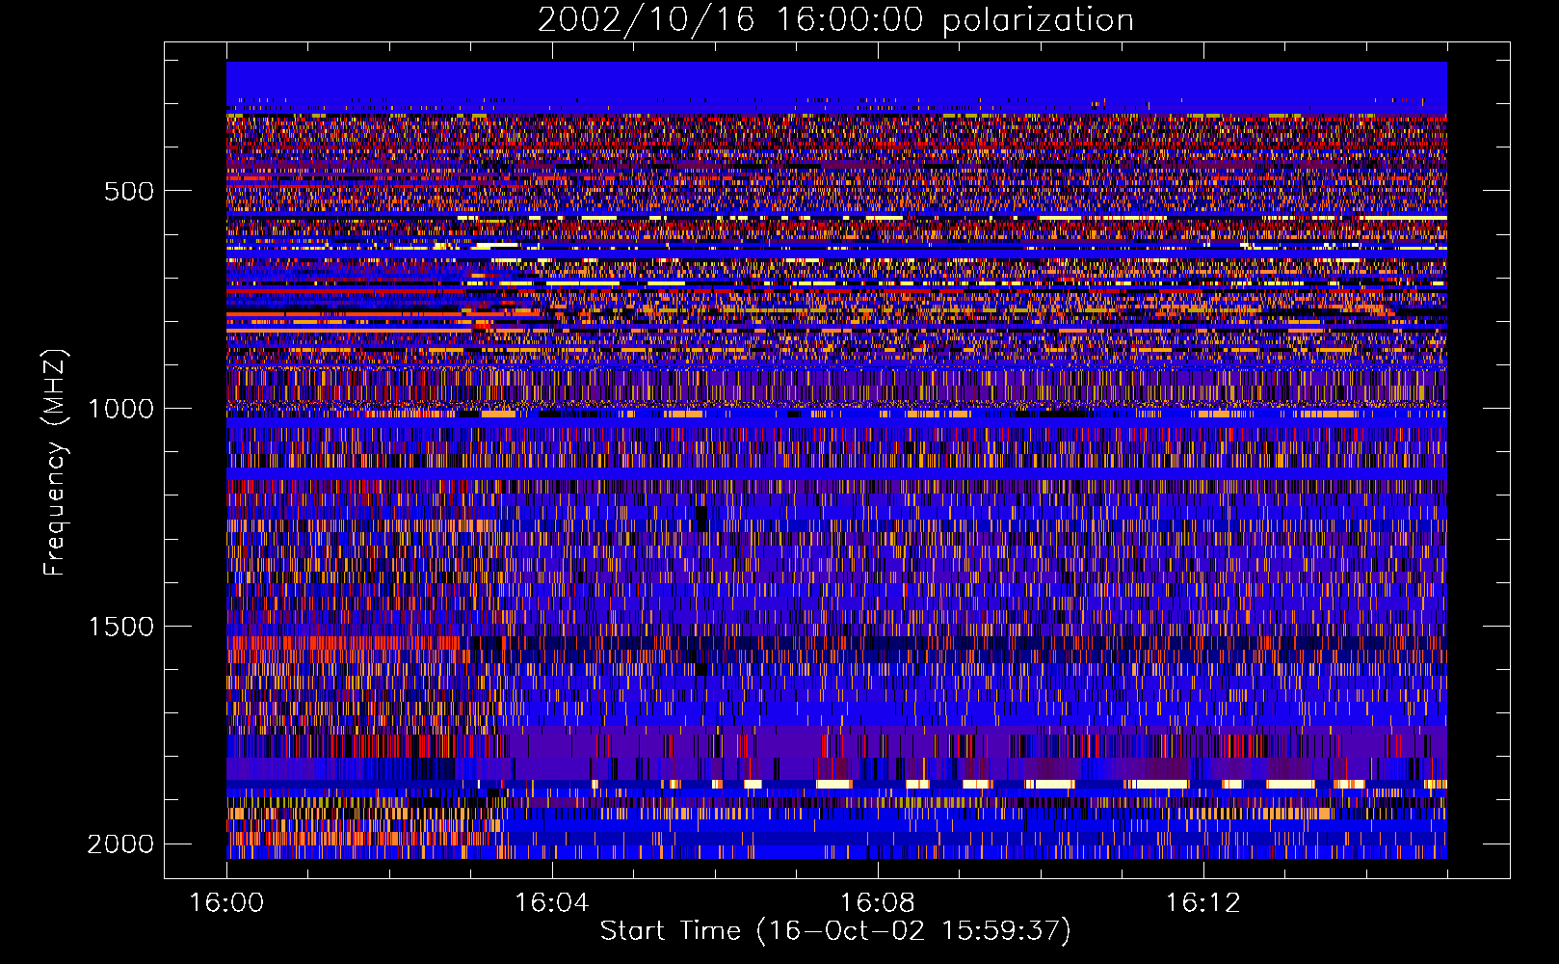Click the 'Start Time (16-Oct-02 15:59:37)' label
The height and width of the screenshot is (964, 1559).
(835, 931)
